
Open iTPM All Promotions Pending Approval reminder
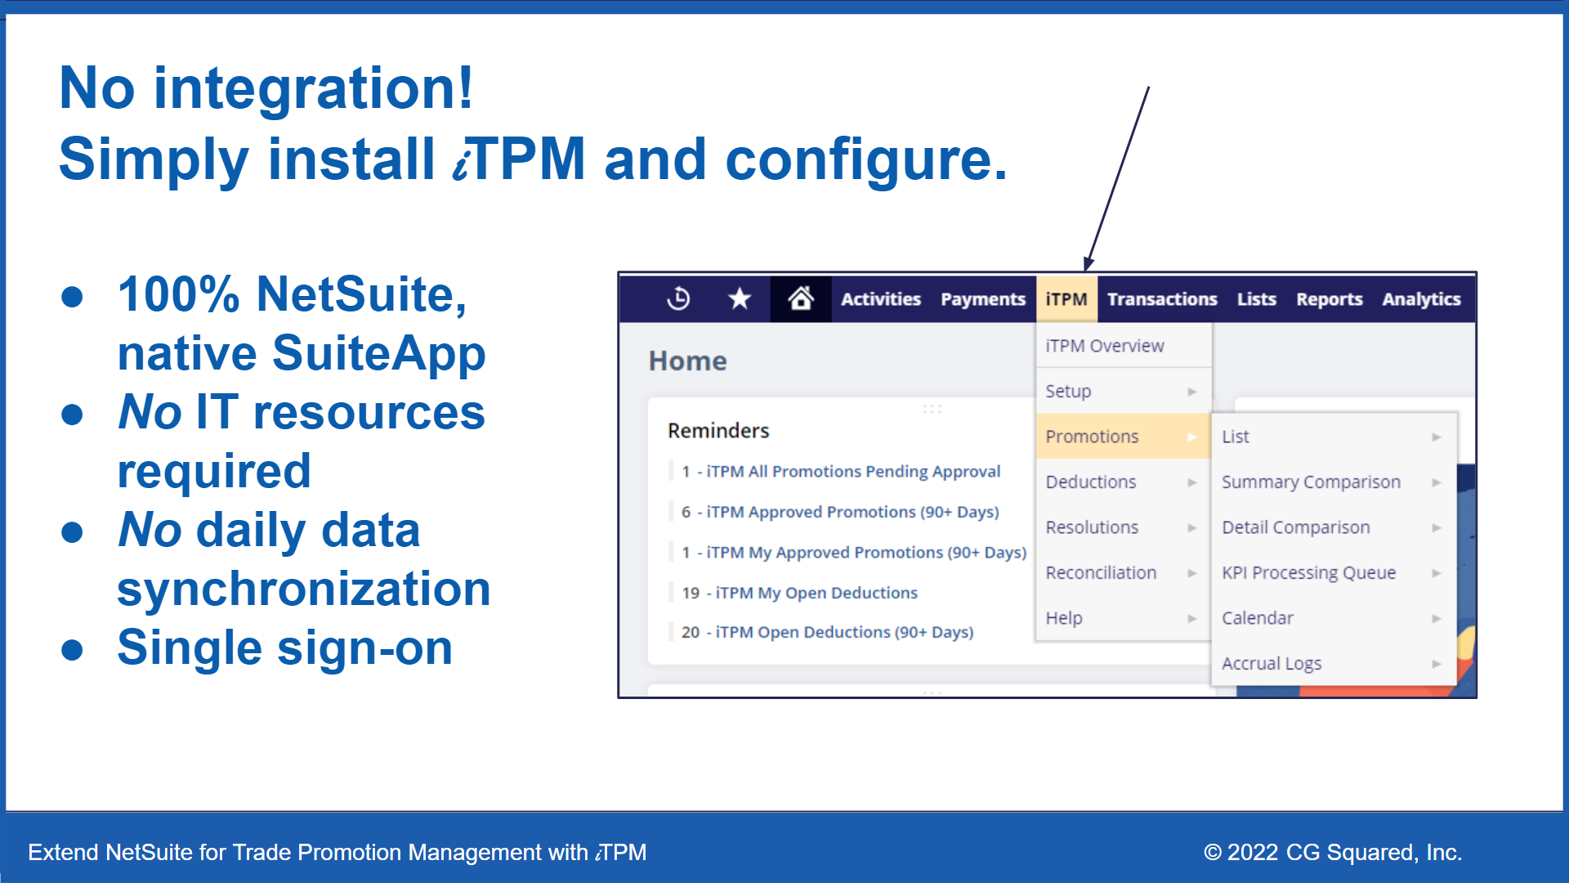tap(852, 472)
